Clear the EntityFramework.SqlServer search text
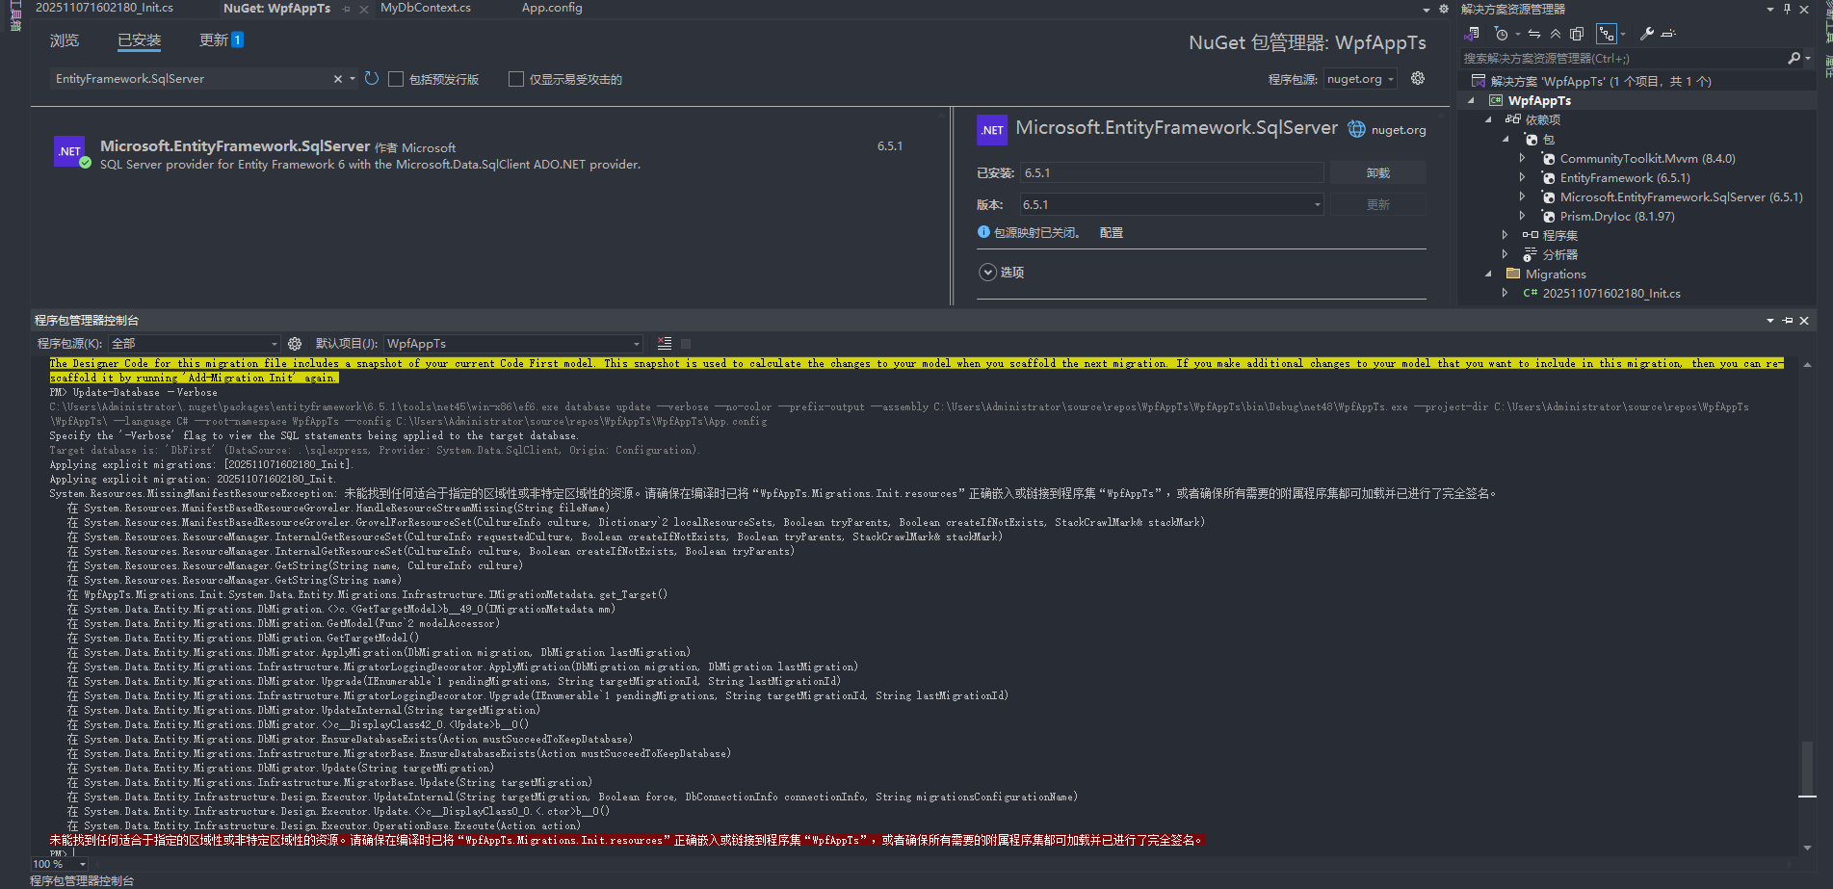Screen dimensions: 1833x889 pos(338,79)
